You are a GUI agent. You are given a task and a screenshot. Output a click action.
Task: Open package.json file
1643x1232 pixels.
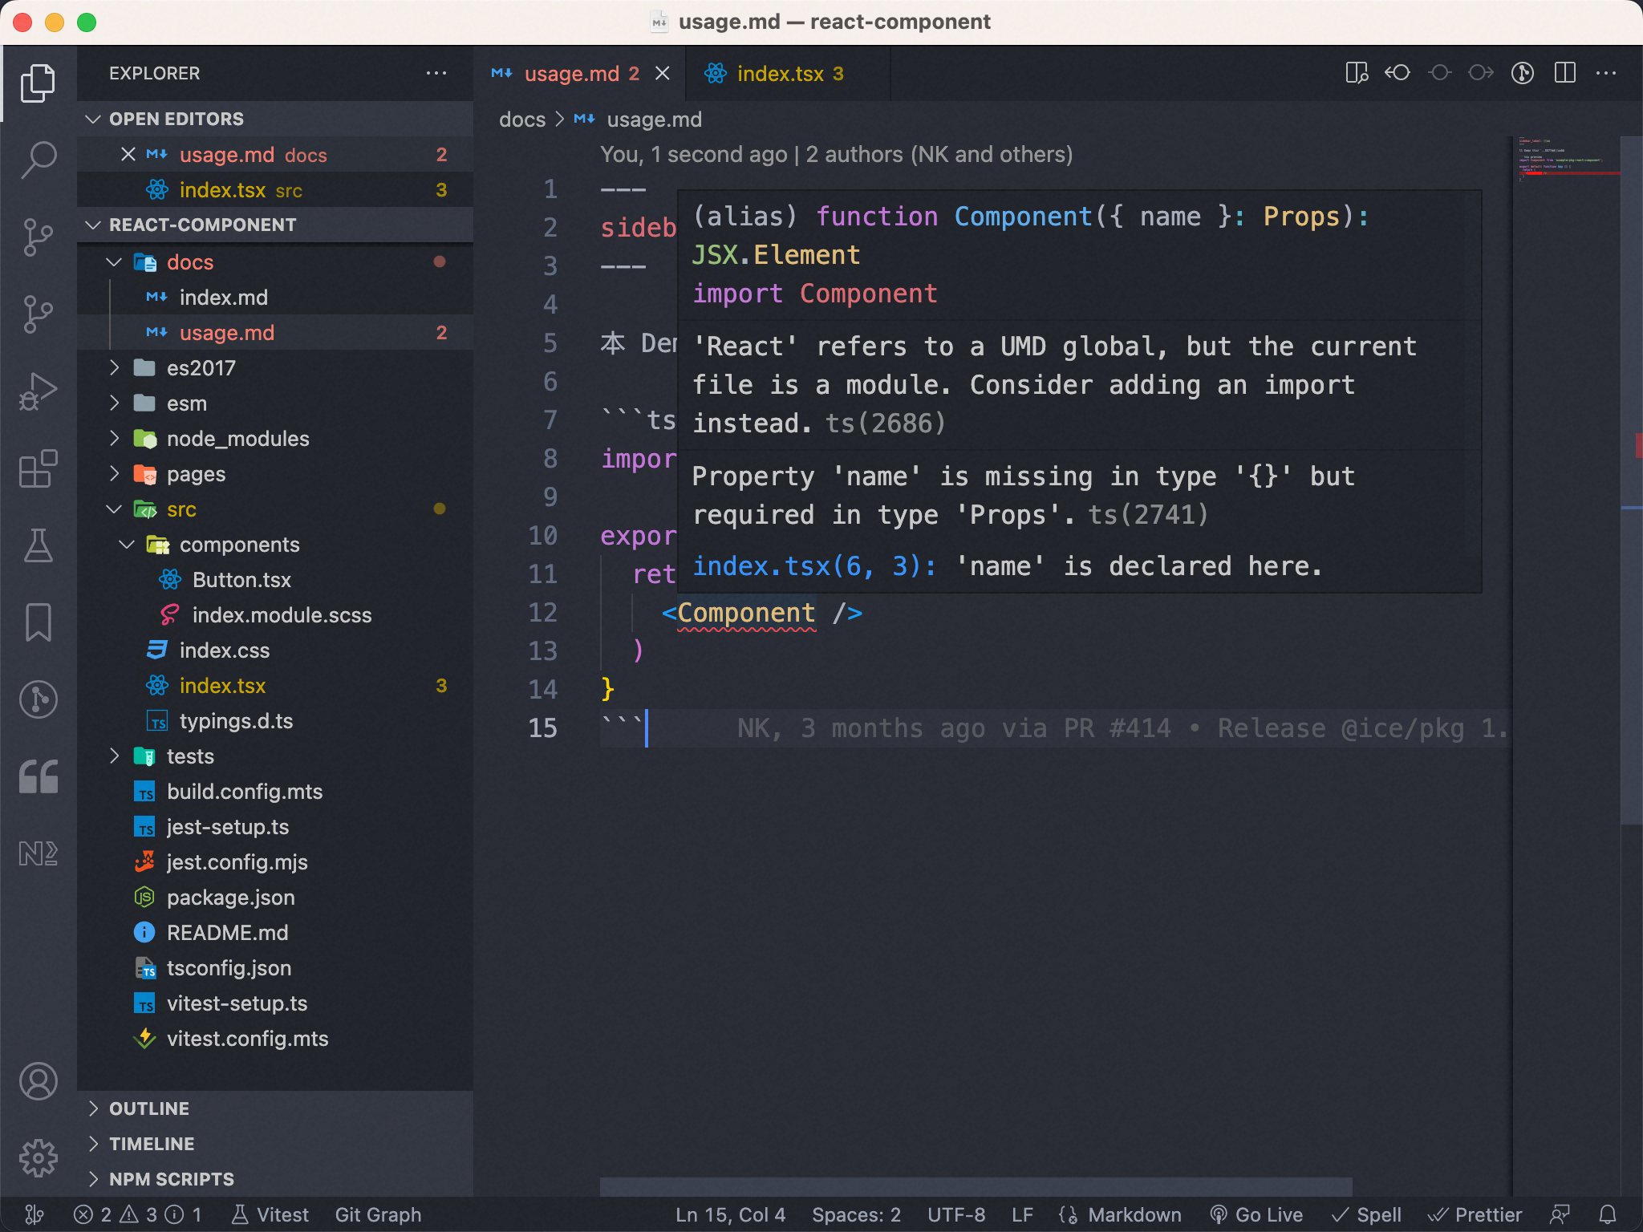coord(274,898)
